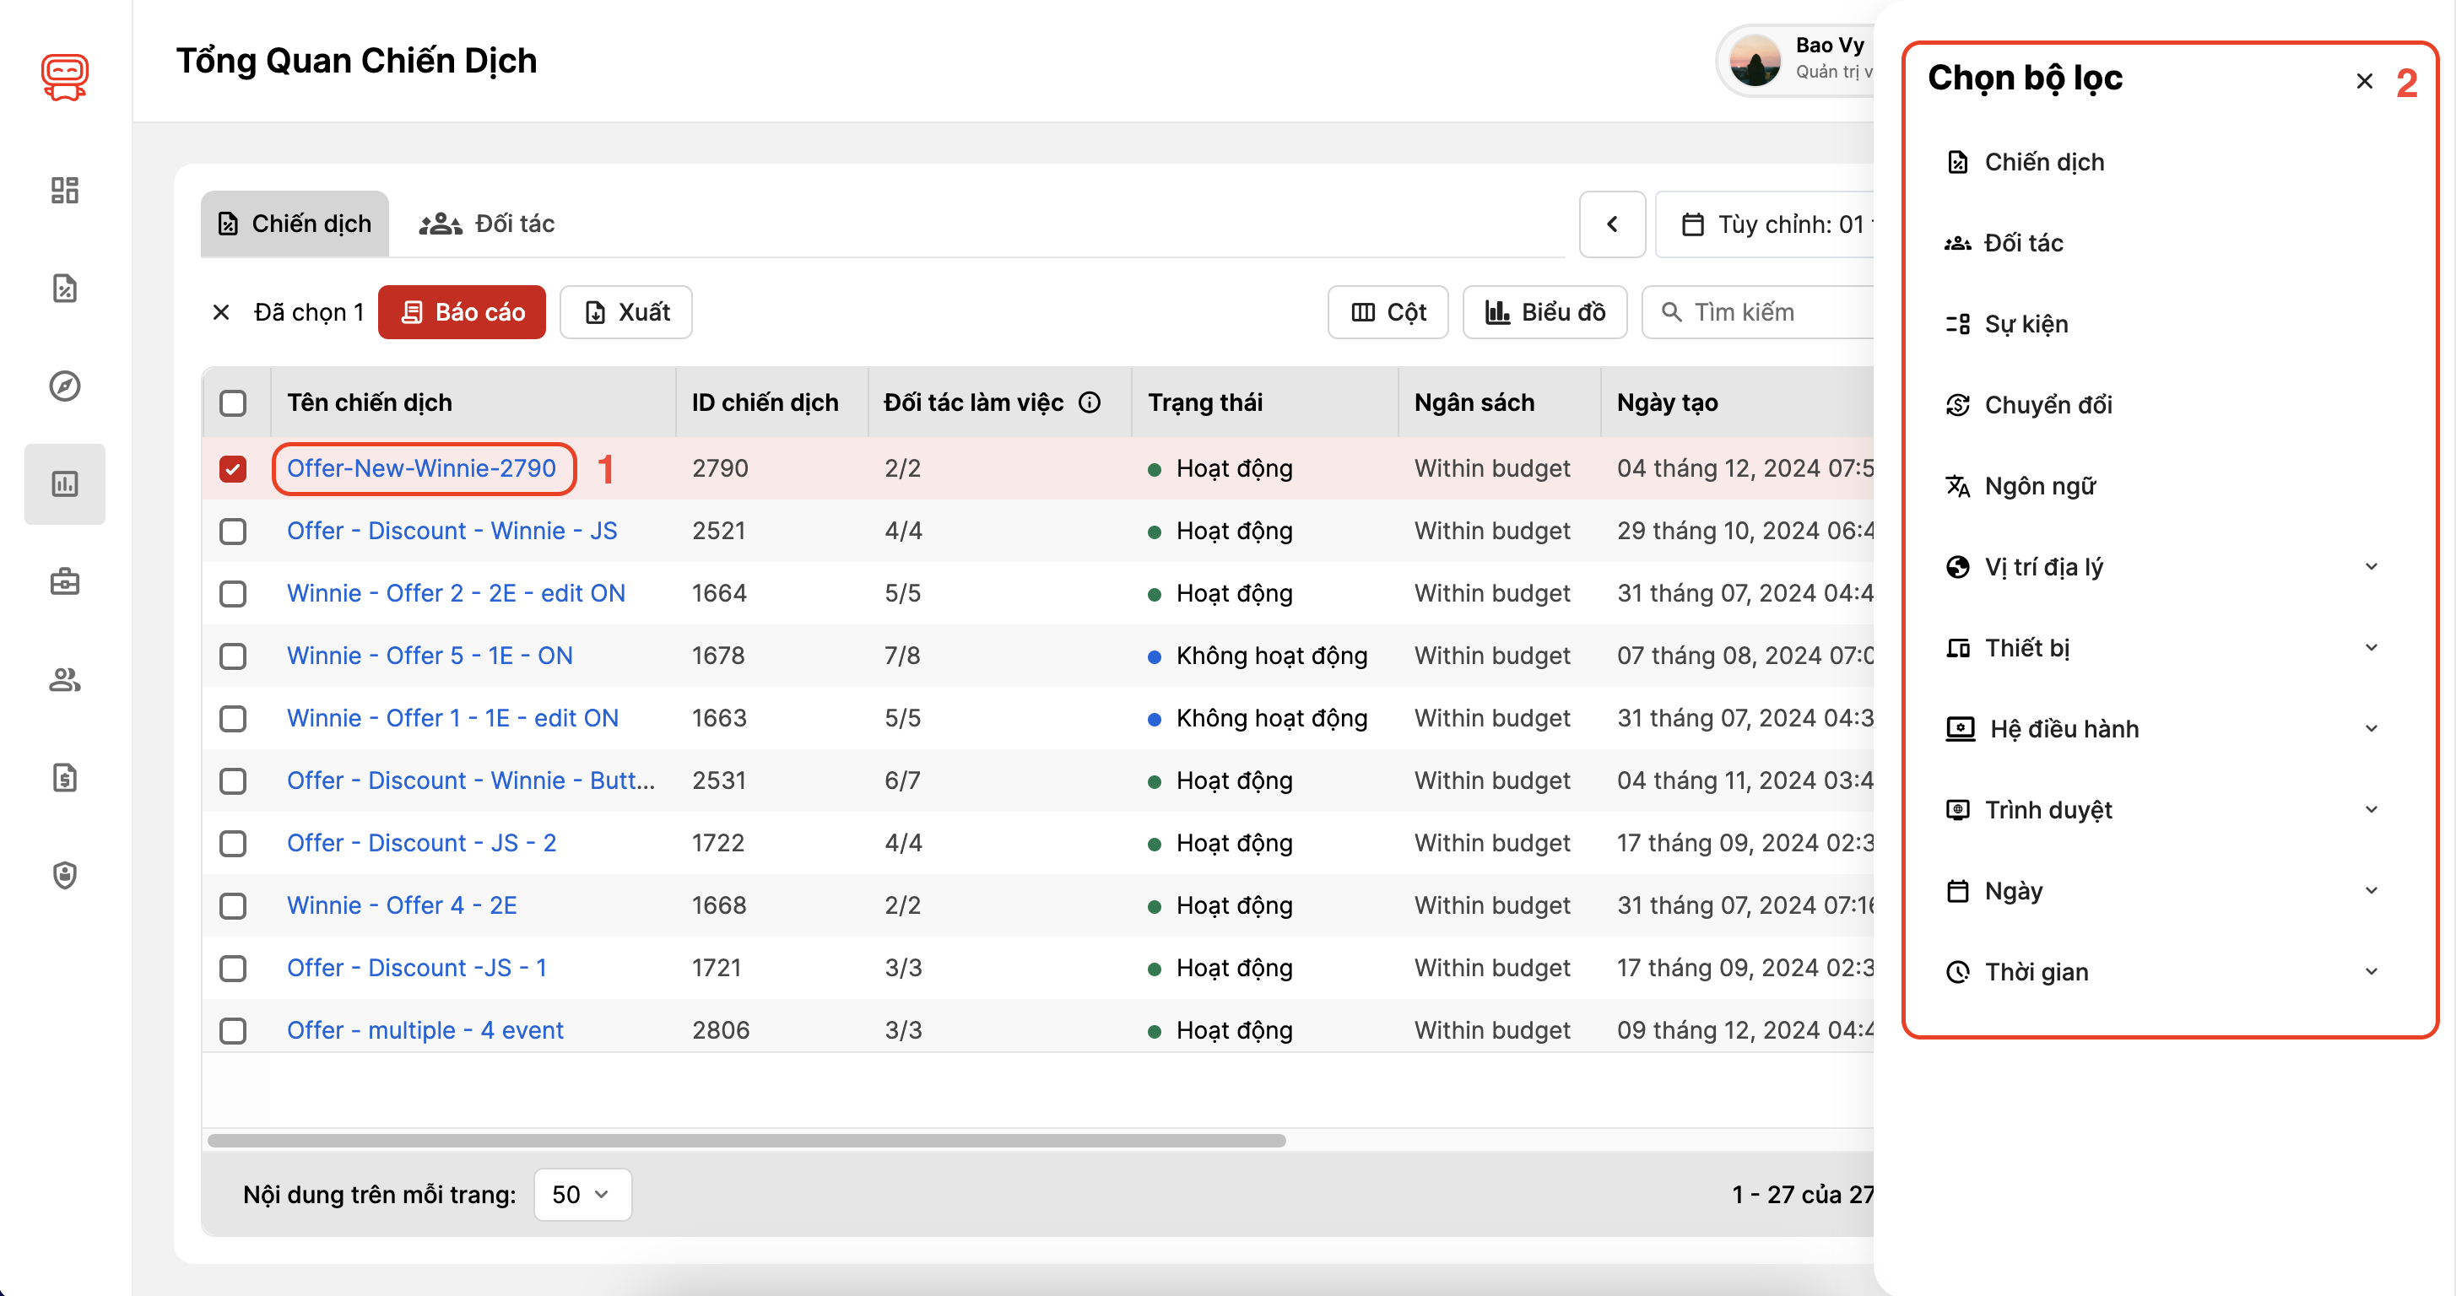Click the calendar icon in Tùy chỉnh date picker
This screenshot has width=2456, height=1296.
click(x=1692, y=225)
